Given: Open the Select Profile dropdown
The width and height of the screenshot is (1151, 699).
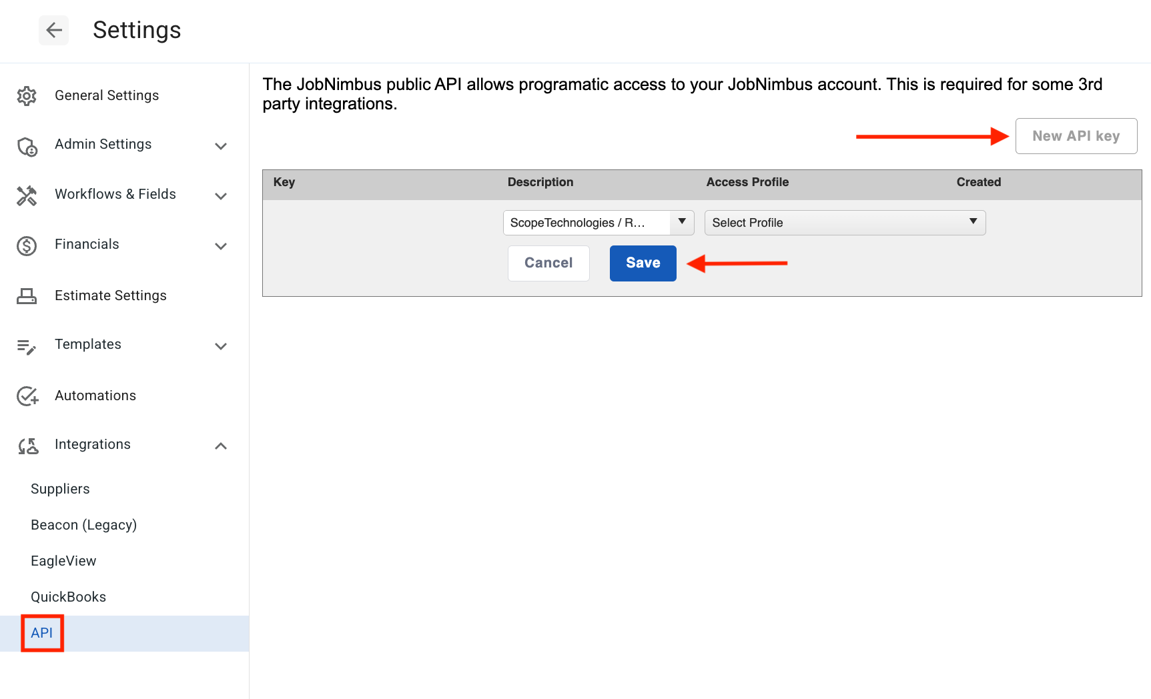Looking at the screenshot, I should (845, 223).
